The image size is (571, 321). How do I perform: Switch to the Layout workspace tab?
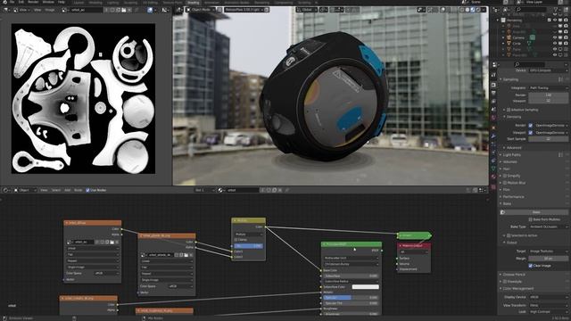pyautogui.click(x=79, y=2)
